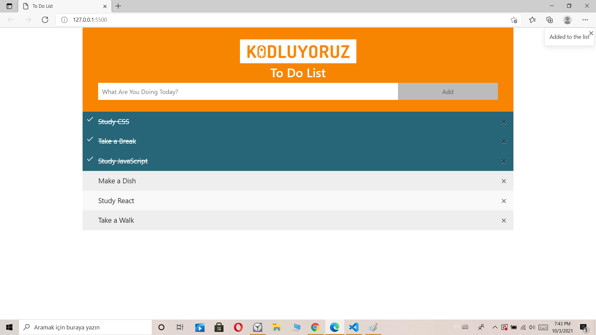Refresh the page
Screen dimensions: 596x335
click(45, 20)
